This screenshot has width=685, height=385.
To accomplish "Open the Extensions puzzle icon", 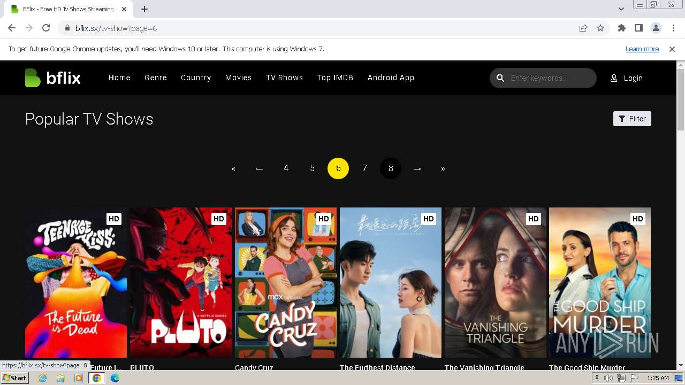I will pos(622,28).
